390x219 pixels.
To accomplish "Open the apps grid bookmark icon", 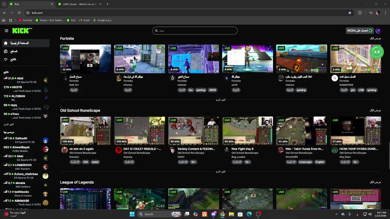I will pos(11,20).
